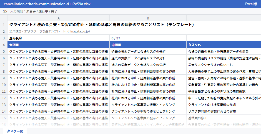The height and width of the screenshot is (134, 261).
Task: Select row header 3
Action: [4, 38]
